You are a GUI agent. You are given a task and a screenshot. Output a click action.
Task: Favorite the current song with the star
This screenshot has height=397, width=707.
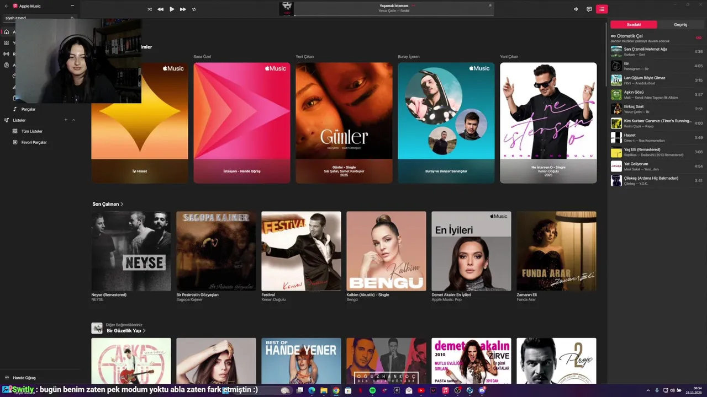pos(490,6)
